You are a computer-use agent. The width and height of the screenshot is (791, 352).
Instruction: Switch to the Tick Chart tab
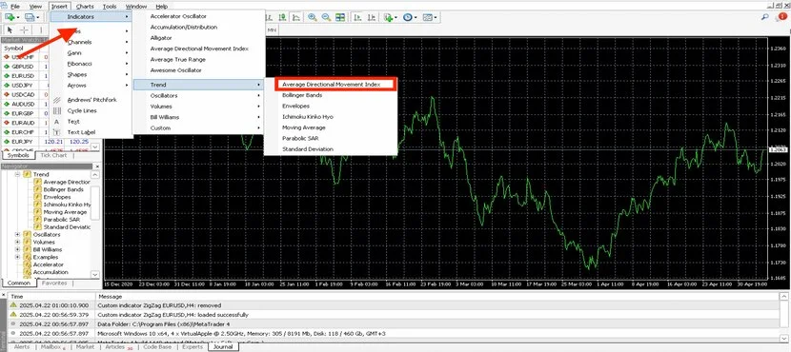coord(53,155)
